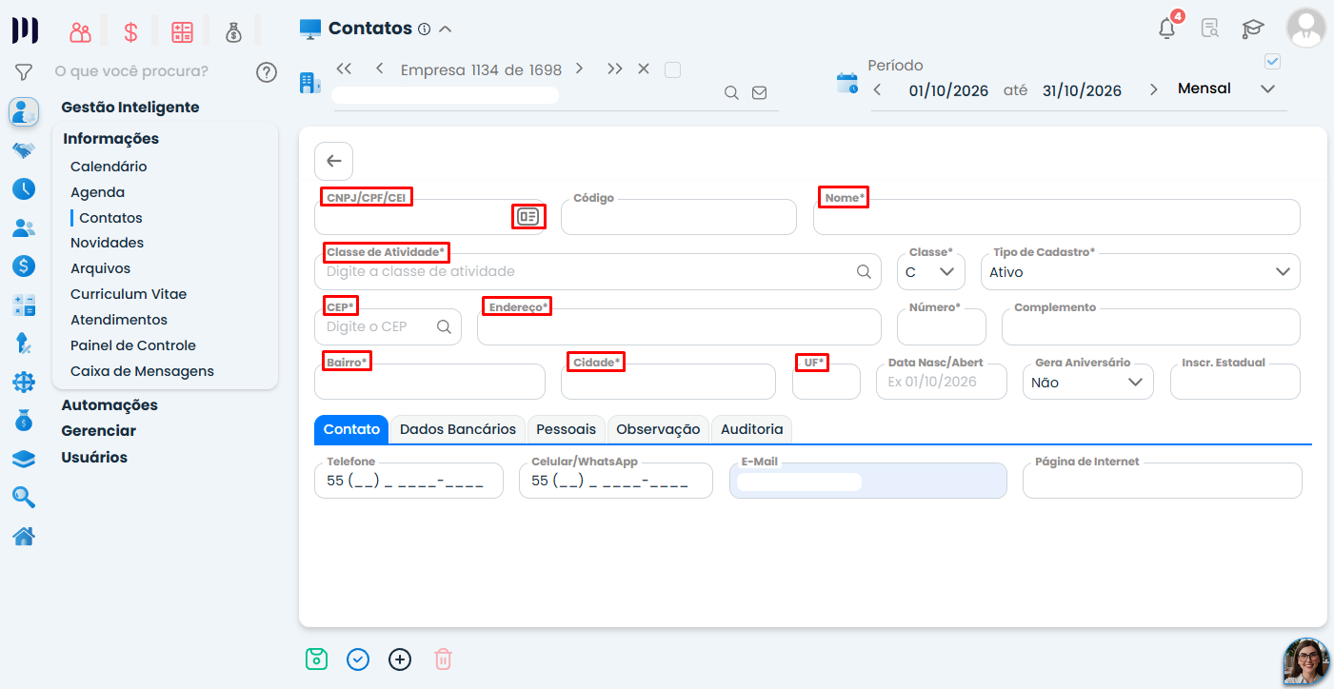
Task: Open the assistant avatar in the bottom corner
Action: (1306, 661)
